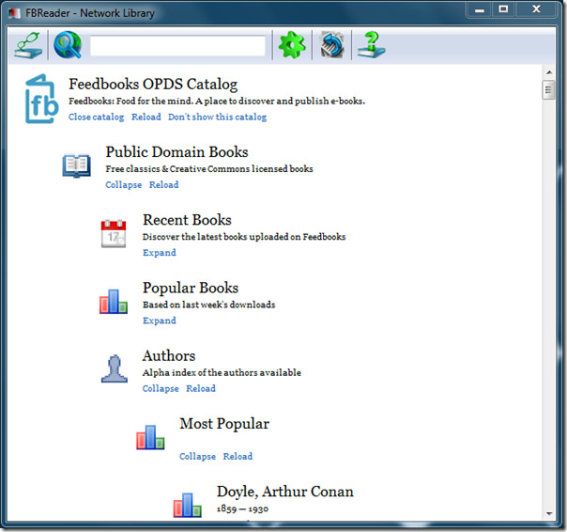This screenshot has height=532, width=567.
Task: Reload the Authors section
Action: (201, 388)
